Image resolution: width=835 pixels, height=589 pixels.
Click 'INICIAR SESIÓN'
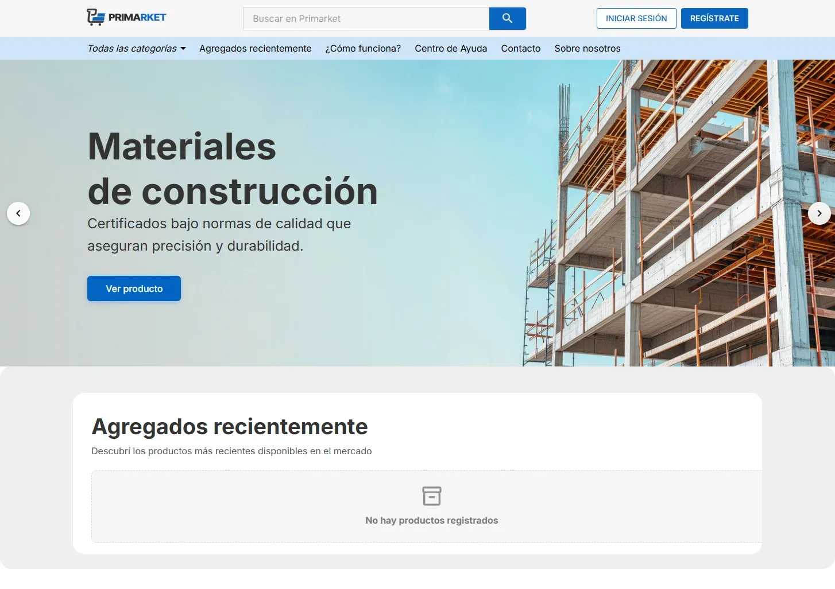coord(636,18)
